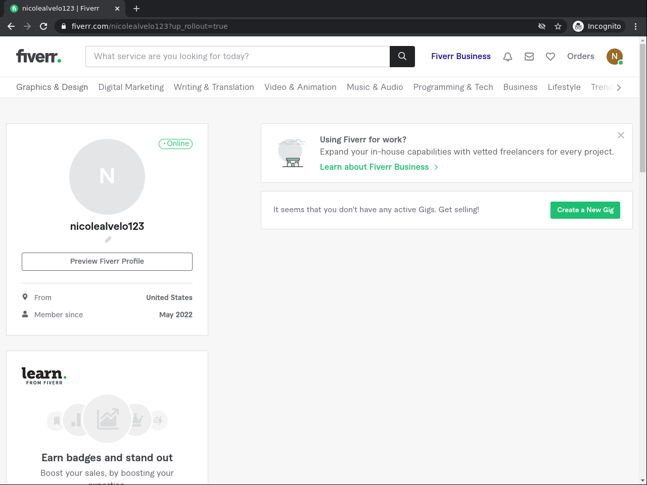
Task: Open Orders page
Action: pyautogui.click(x=581, y=56)
